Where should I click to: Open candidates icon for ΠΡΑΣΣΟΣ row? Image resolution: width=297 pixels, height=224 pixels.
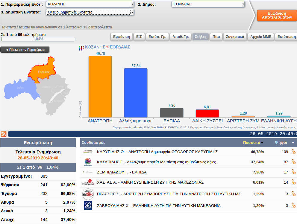293,194
